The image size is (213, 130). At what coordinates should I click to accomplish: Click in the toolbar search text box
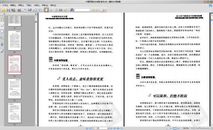click(82, 10)
